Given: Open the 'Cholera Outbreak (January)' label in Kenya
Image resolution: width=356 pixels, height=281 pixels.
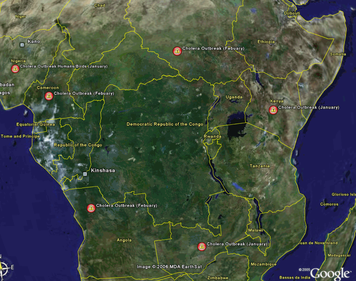Looking at the screenshot, I should (309, 107).
